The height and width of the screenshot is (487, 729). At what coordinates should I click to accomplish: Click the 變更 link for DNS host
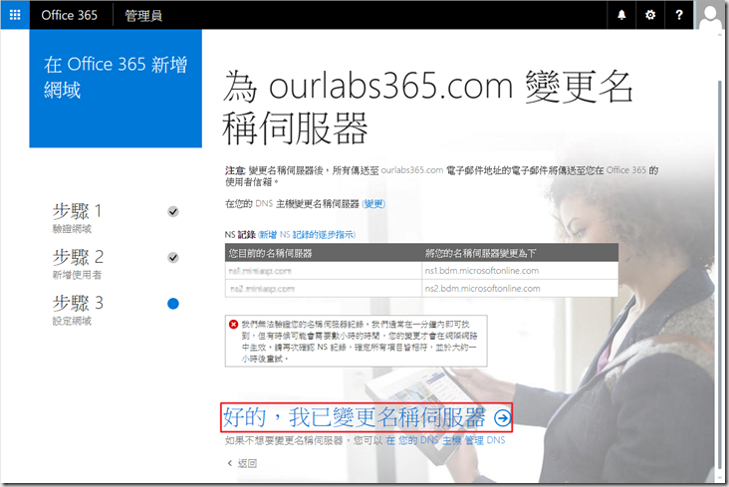coord(374,204)
